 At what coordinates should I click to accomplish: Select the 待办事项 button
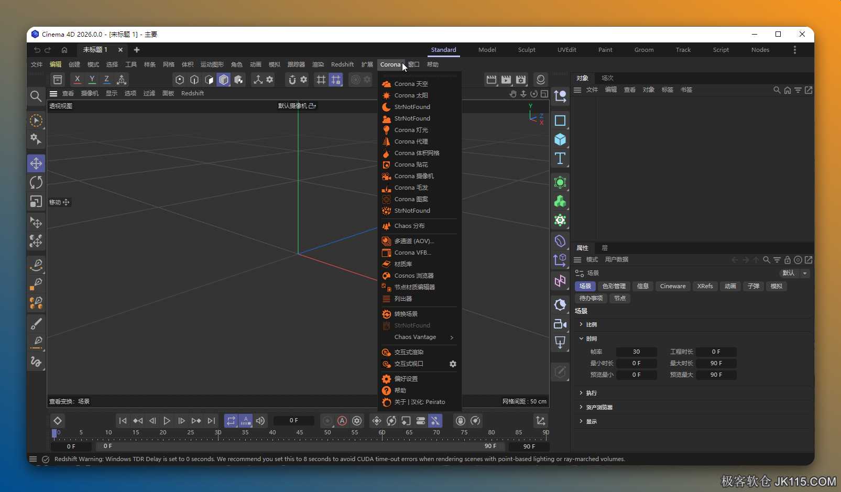591,298
